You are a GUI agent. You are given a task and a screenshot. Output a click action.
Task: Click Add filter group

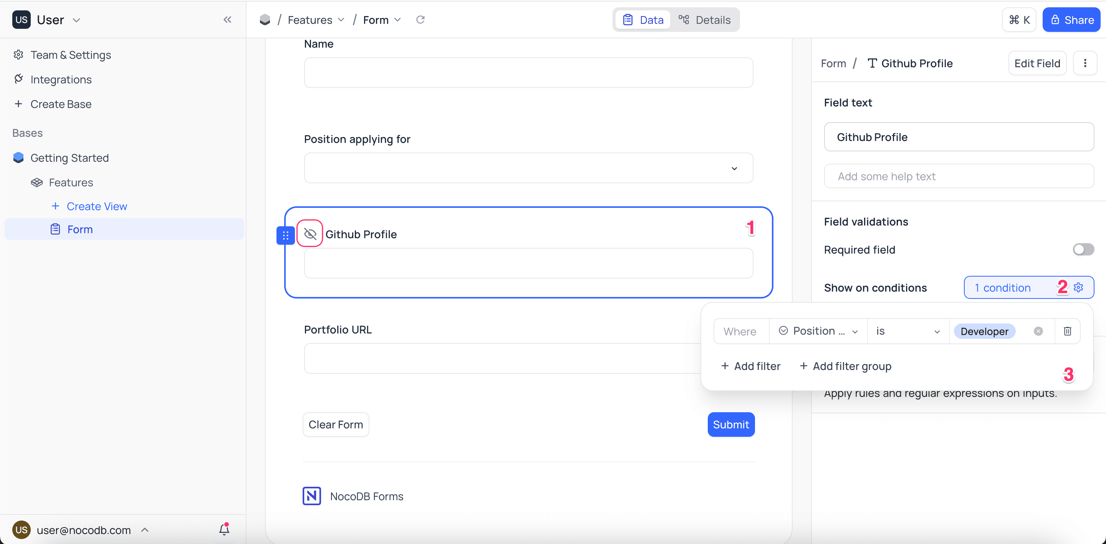(x=845, y=366)
